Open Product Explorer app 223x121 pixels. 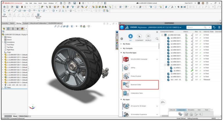[126, 76]
